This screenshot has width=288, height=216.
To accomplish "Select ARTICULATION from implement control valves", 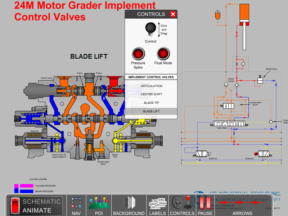I will 151,86.
